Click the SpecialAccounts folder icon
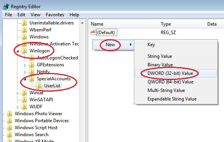Screen dimensions: 224x142 point(32,79)
